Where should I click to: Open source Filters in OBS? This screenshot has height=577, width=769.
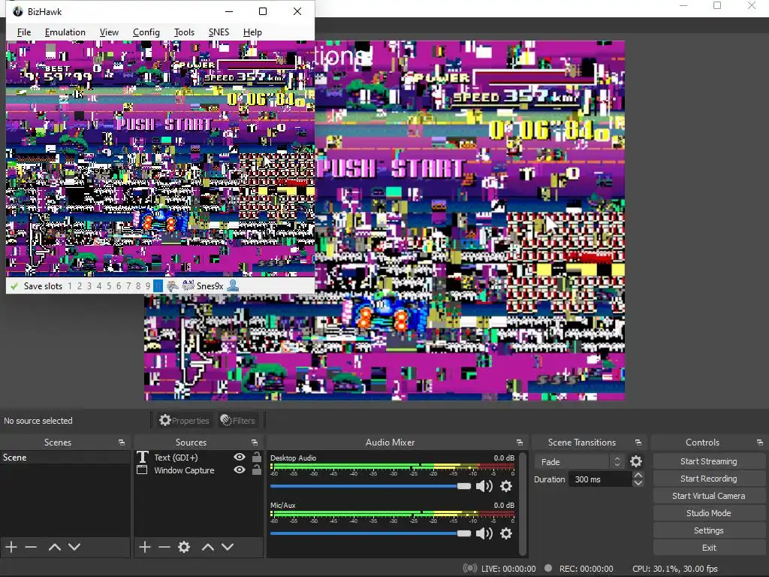(238, 421)
